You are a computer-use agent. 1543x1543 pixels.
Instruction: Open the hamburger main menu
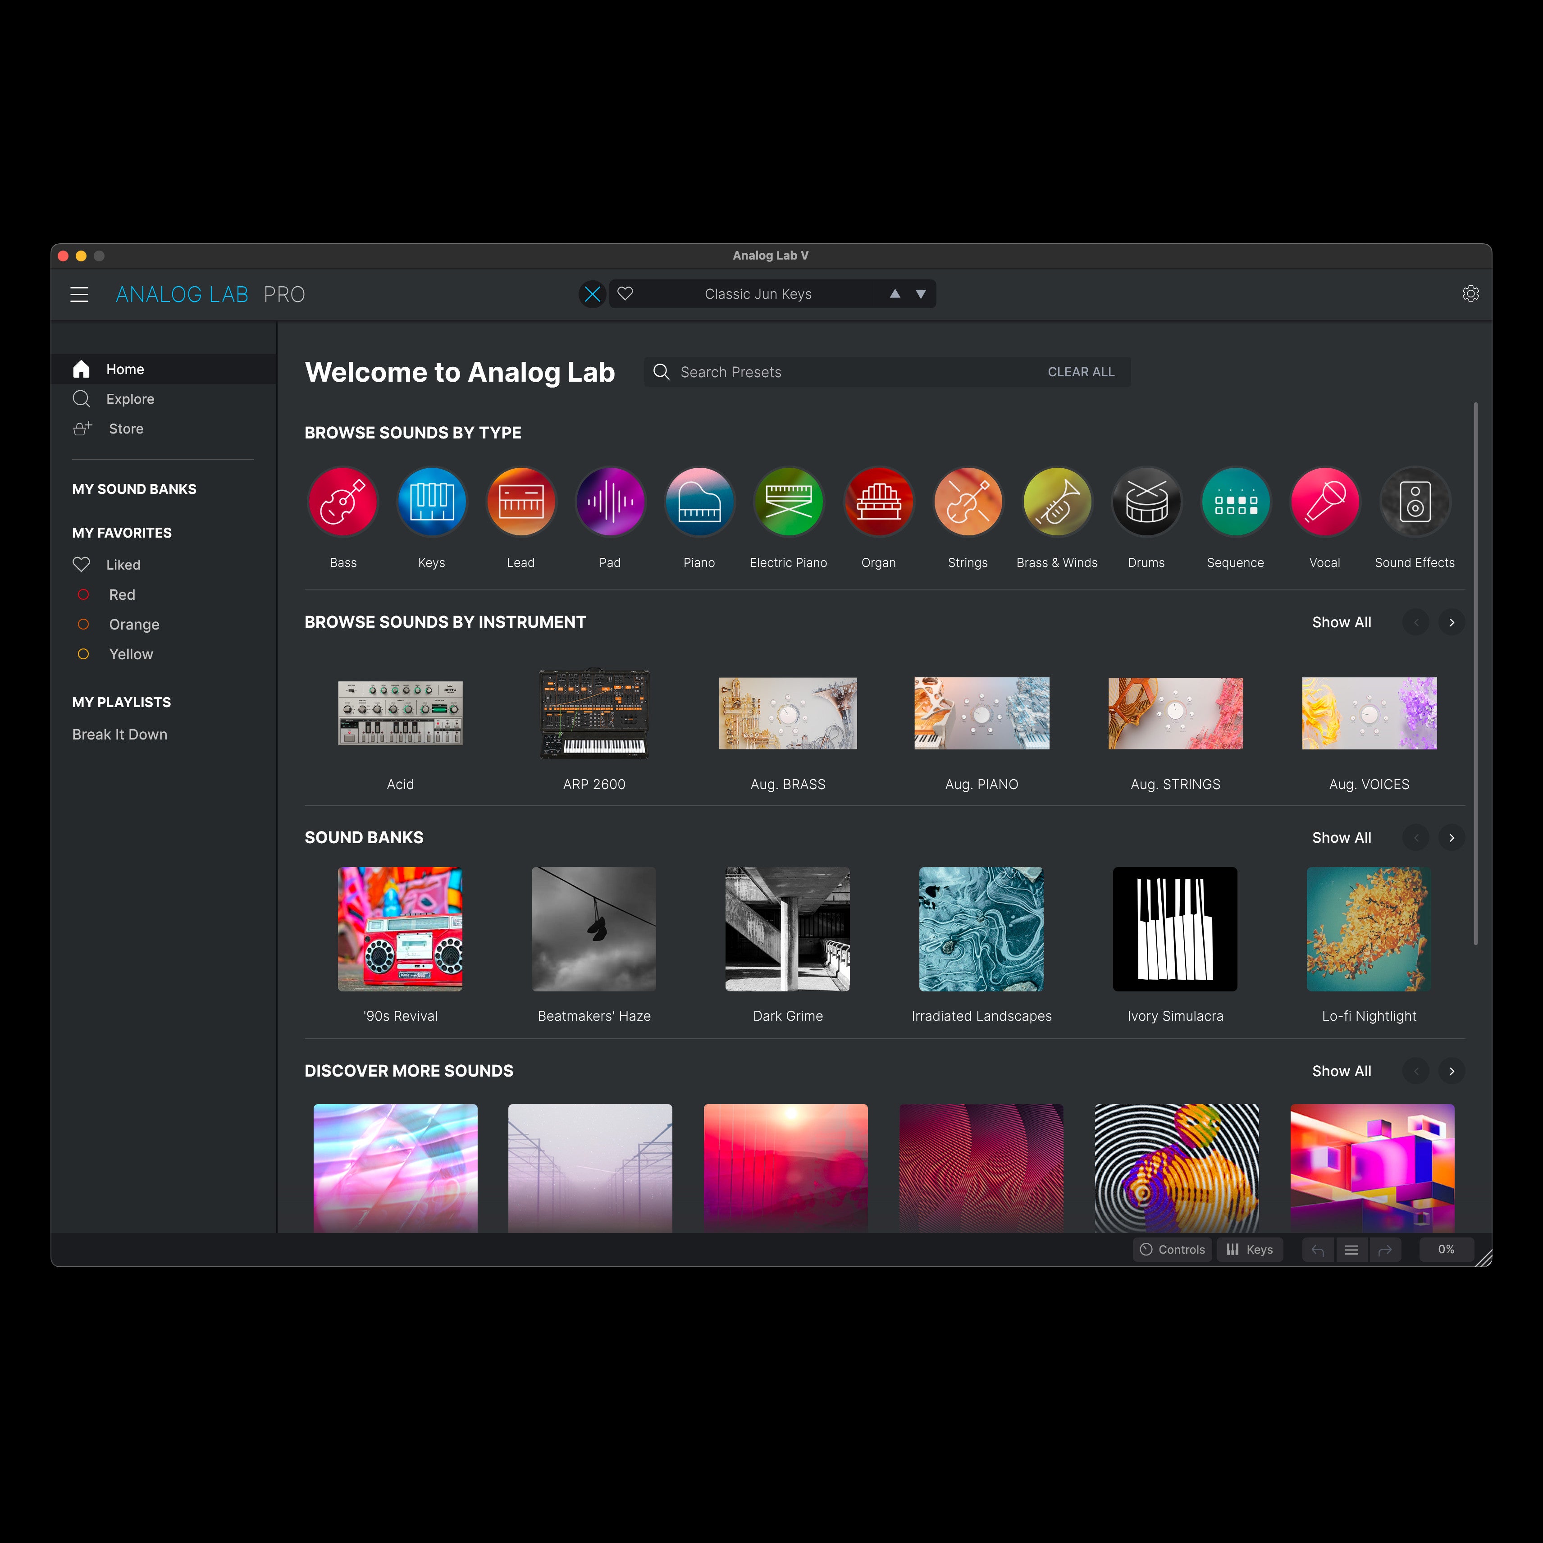[79, 294]
